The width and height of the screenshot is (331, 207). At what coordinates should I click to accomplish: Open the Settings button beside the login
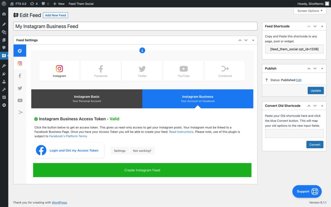coord(120,151)
